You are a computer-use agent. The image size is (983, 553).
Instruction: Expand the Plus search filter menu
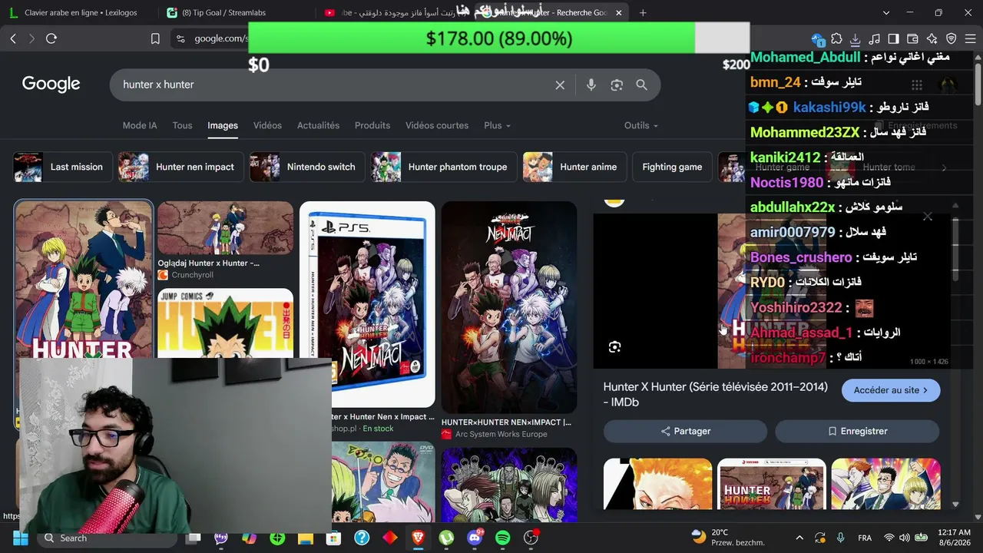click(x=497, y=125)
